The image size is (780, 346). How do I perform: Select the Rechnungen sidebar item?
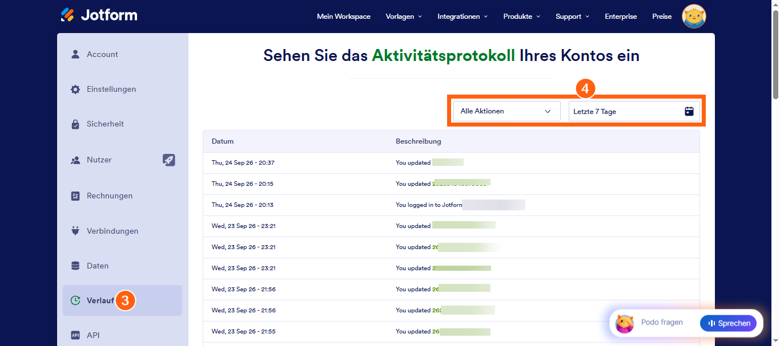pyautogui.click(x=122, y=196)
